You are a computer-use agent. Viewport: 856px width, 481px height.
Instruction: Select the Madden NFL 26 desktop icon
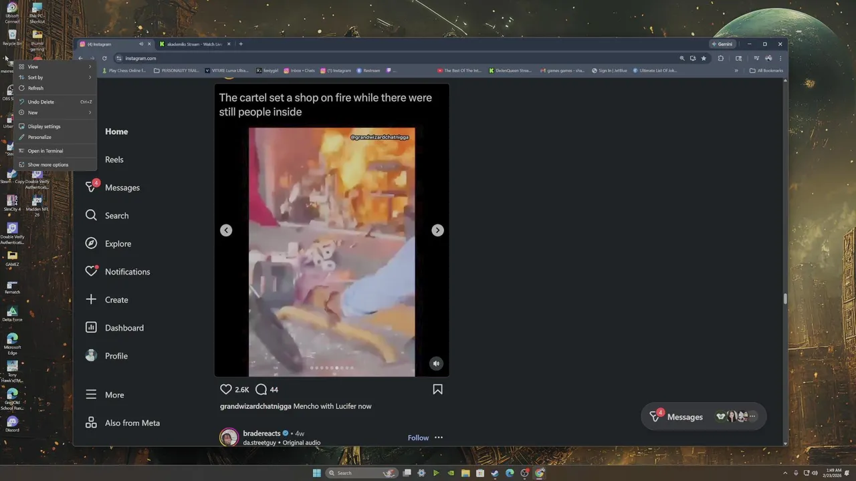[x=37, y=207]
